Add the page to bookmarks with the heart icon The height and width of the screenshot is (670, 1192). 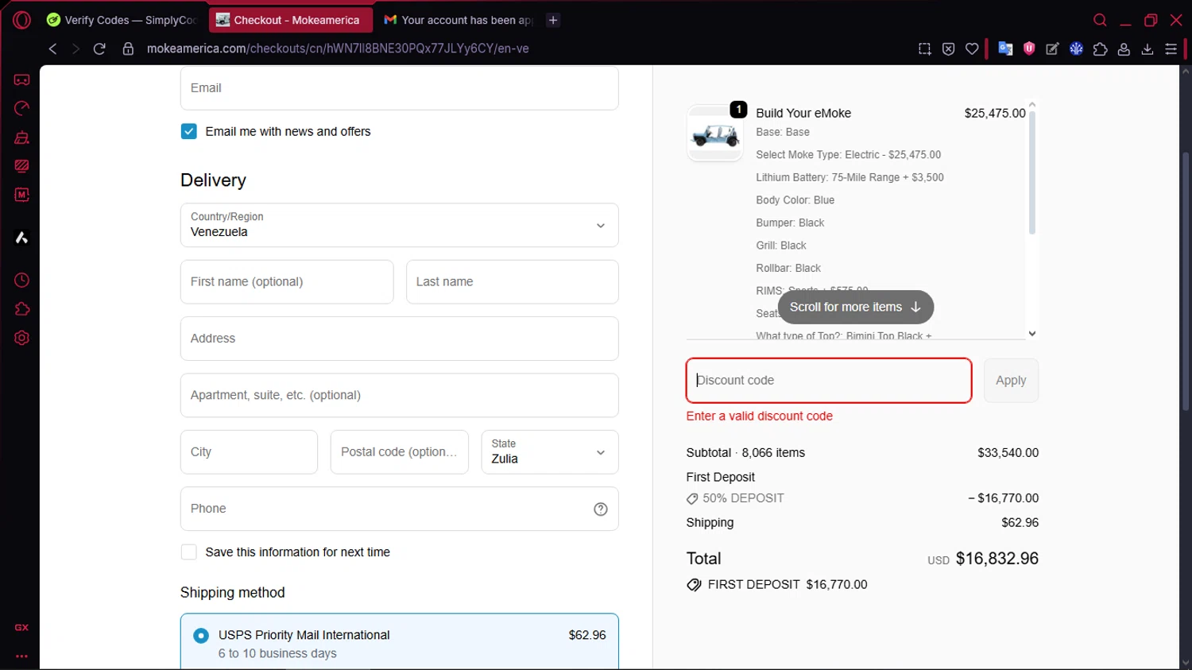point(972,48)
